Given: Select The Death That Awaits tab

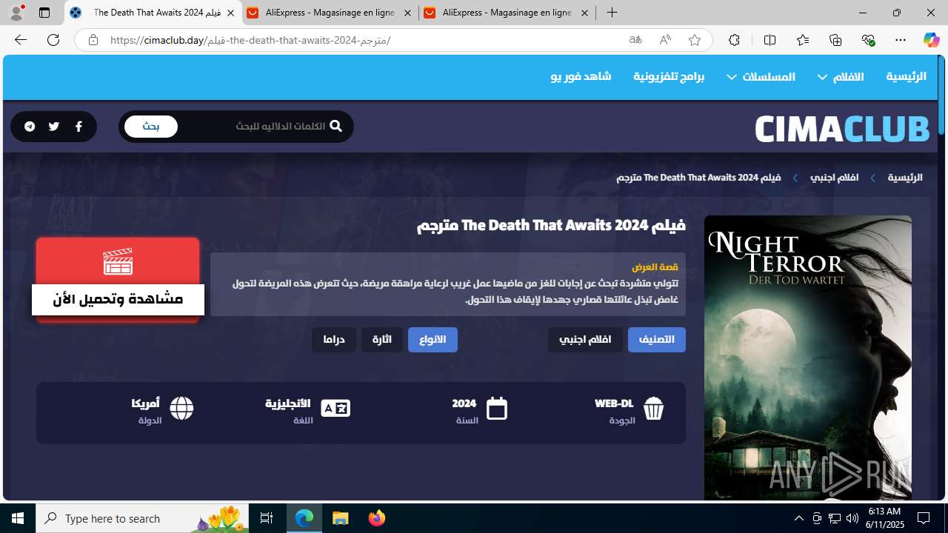Looking at the screenshot, I should tap(153, 13).
